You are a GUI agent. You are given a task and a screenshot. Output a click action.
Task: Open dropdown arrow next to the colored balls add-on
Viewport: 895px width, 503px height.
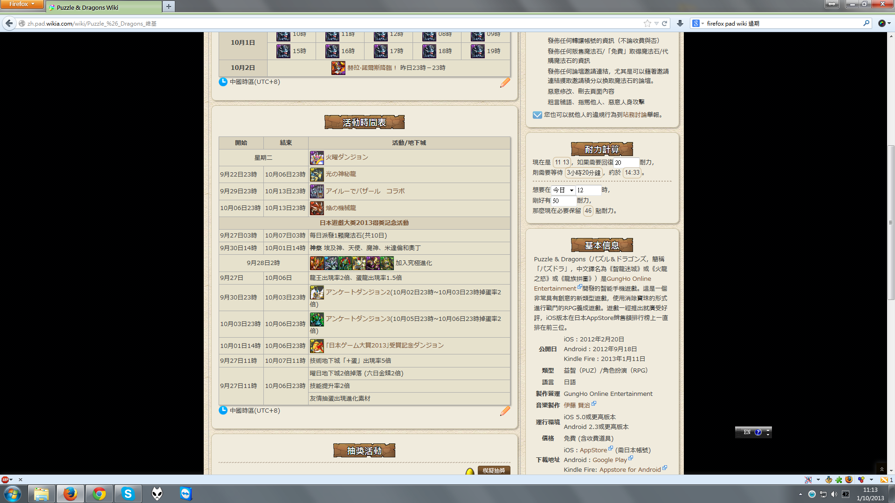click(x=871, y=480)
